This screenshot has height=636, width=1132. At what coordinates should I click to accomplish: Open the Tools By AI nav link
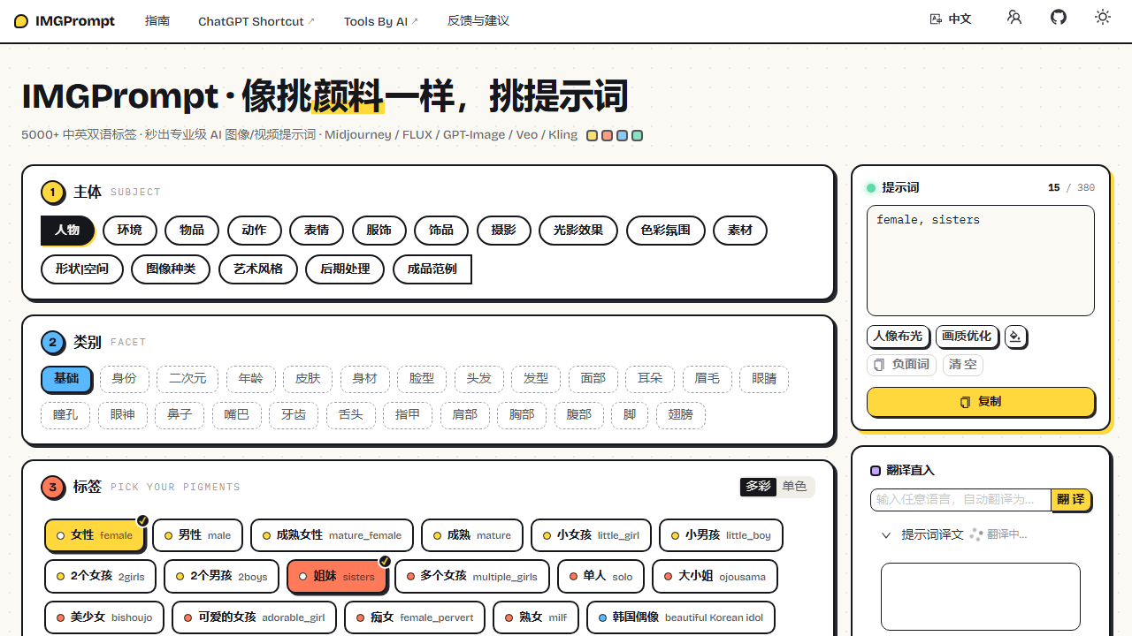pyautogui.click(x=381, y=21)
